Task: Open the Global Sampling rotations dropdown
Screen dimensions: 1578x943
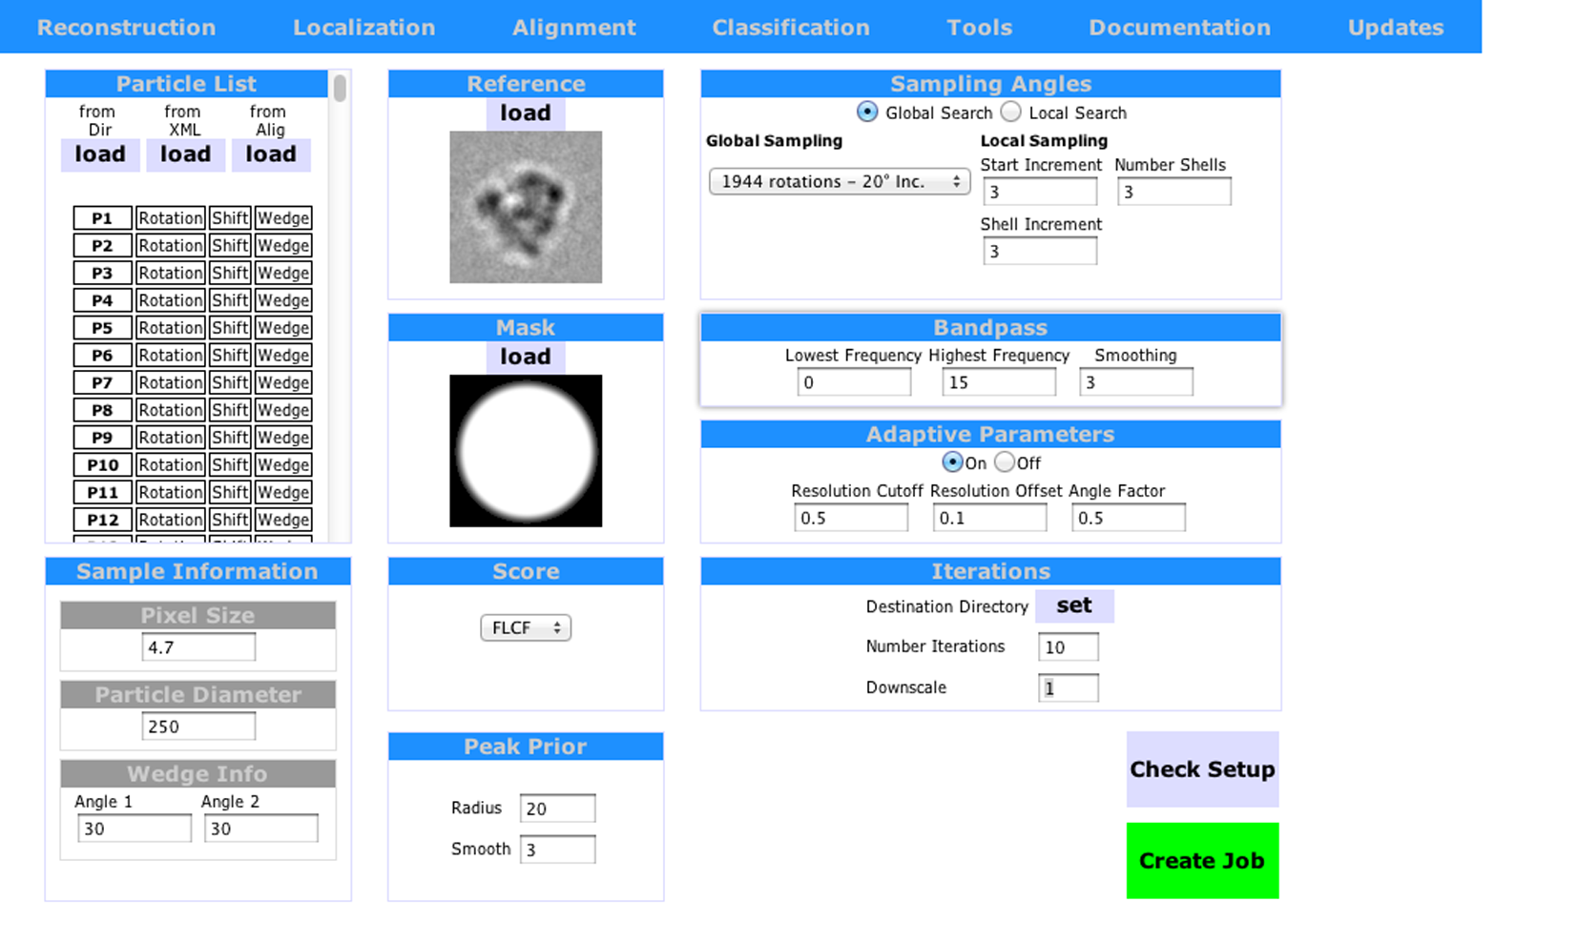Action: tap(838, 181)
